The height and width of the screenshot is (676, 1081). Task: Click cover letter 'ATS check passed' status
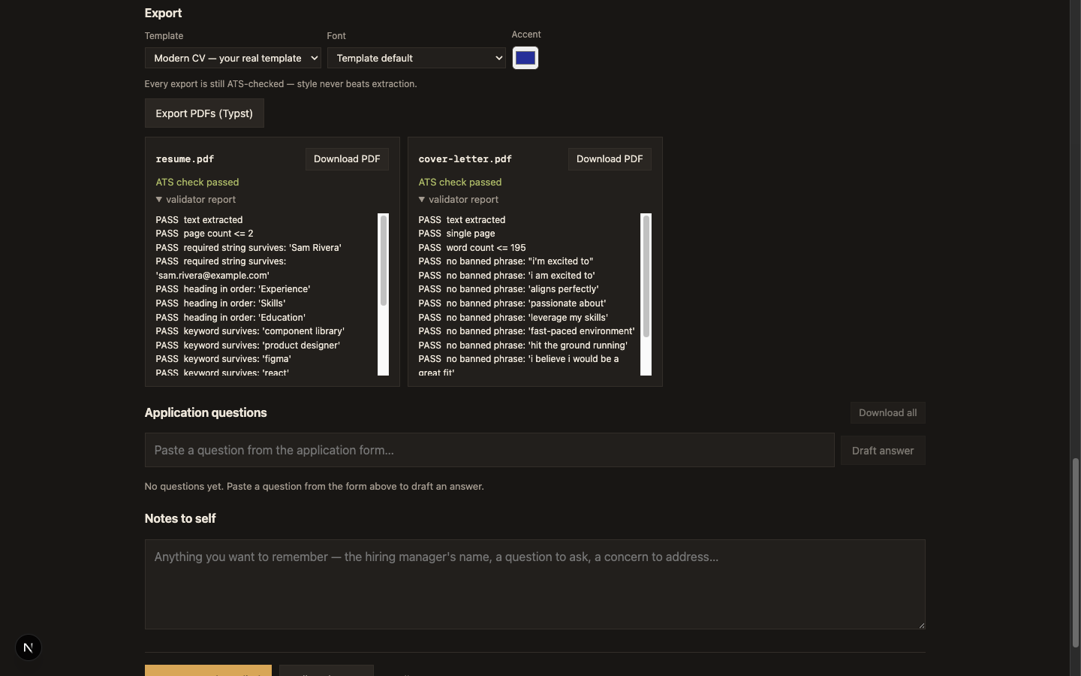pos(460,182)
